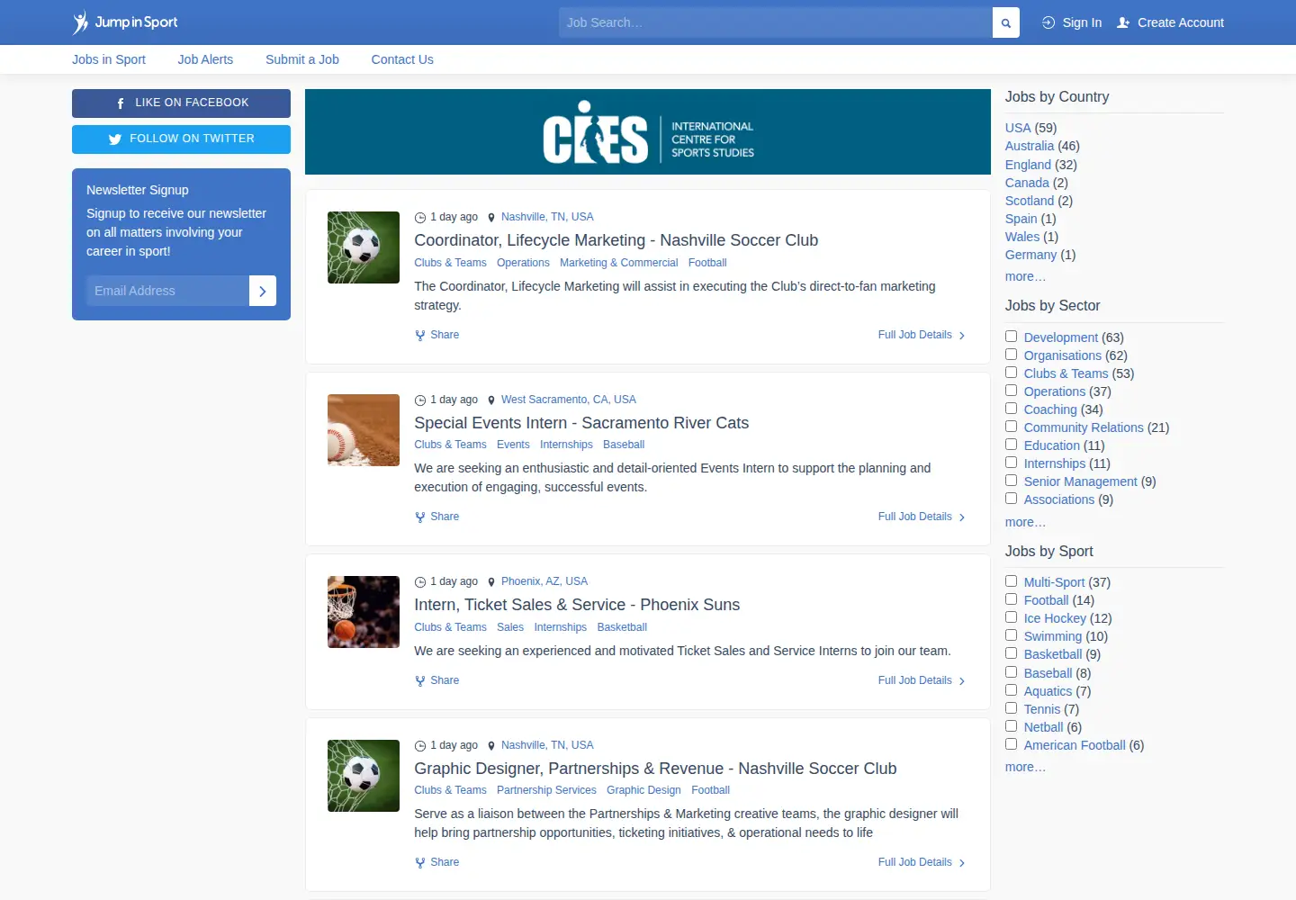Click the Twitter bird icon
The width and height of the screenshot is (1296, 900).
tap(114, 139)
